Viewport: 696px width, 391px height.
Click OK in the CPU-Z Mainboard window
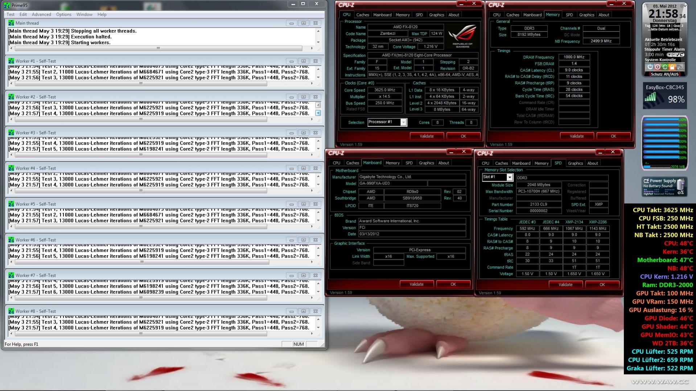(453, 284)
